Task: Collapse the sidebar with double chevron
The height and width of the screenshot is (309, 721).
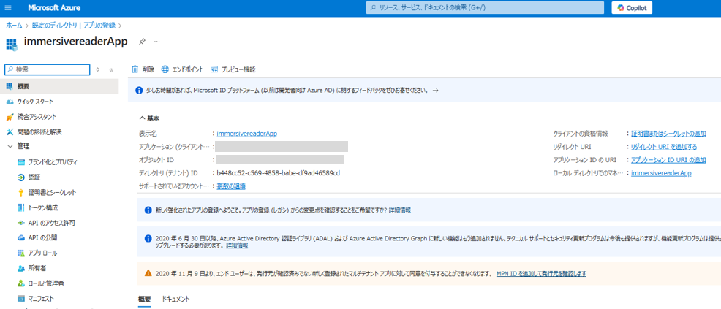Action: (111, 70)
